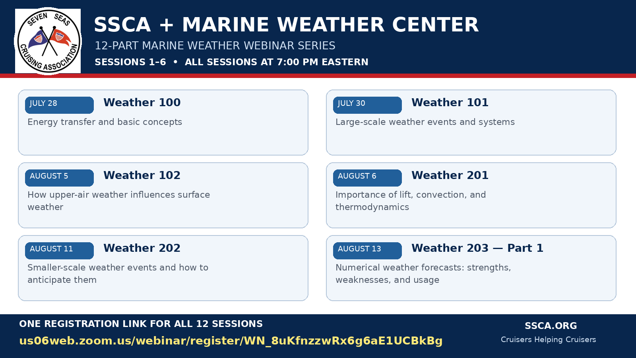This screenshot has width=636, height=358.
Task: Choose the AUGUST 11 date badge
Action: pos(59,251)
